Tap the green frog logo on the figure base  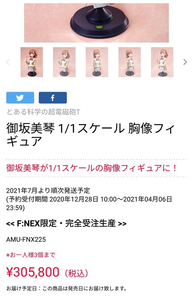point(99,27)
